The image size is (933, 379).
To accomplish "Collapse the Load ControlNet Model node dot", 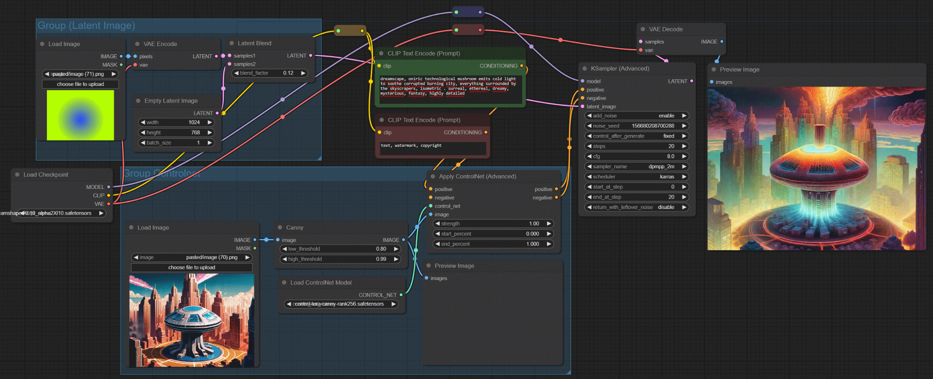I will pos(284,283).
